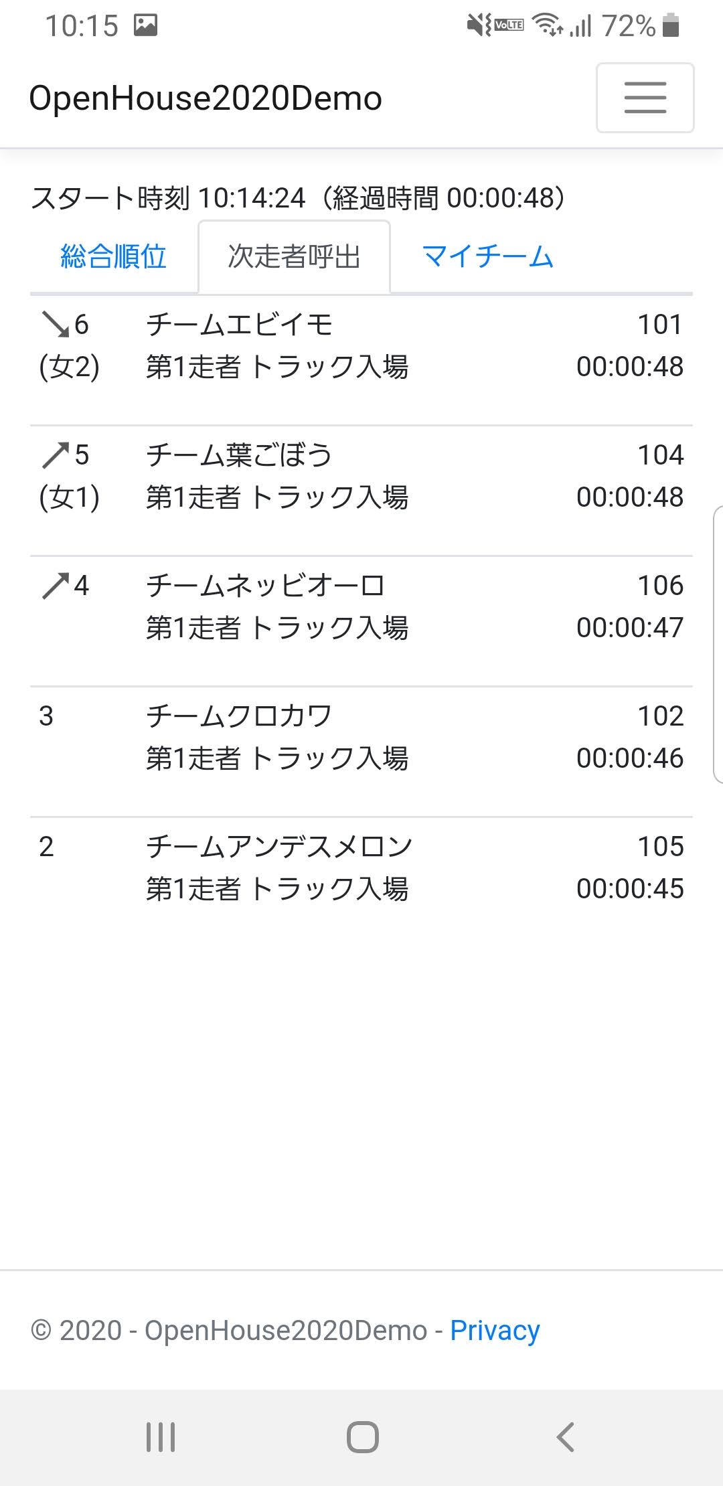Tap the up arrow beside rank 4
Image resolution: width=723 pixels, height=1486 pixels.
coord(55,586)
